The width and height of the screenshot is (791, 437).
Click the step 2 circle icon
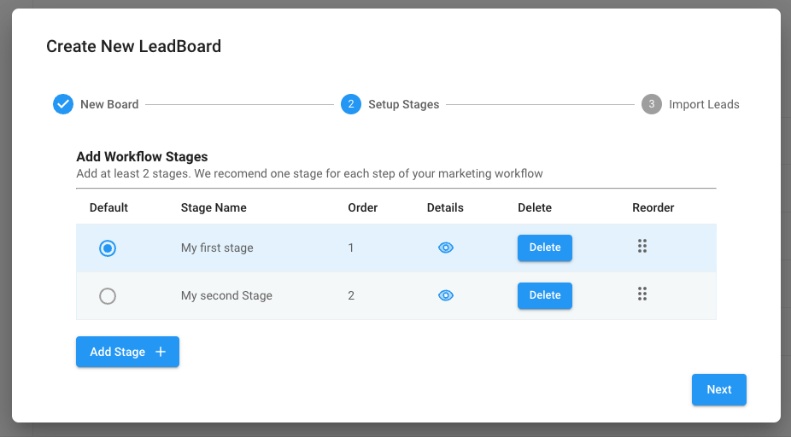351,104
